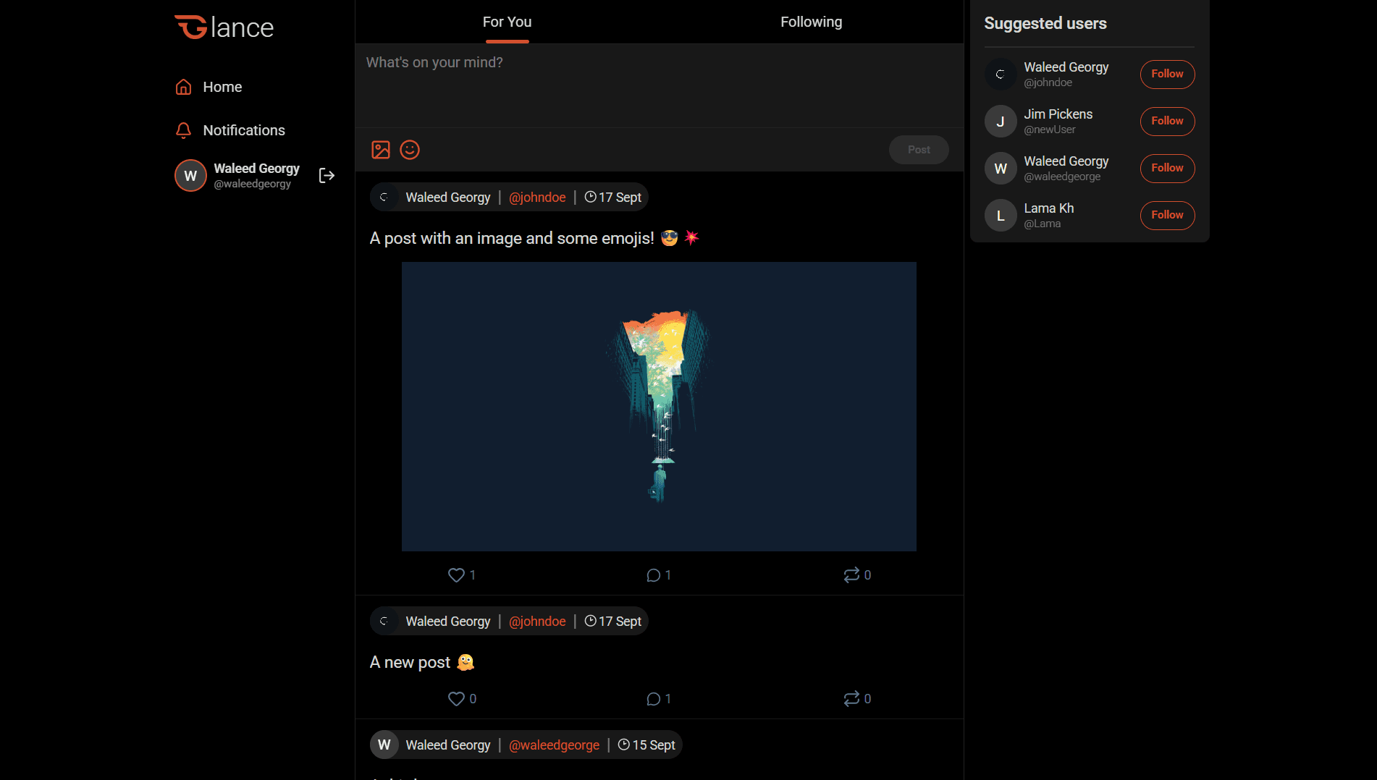Switch to the Following tab

(x=811, y=22)
